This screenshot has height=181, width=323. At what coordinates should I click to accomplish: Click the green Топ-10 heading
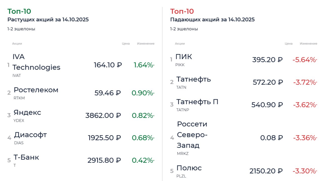pos(19,11)
